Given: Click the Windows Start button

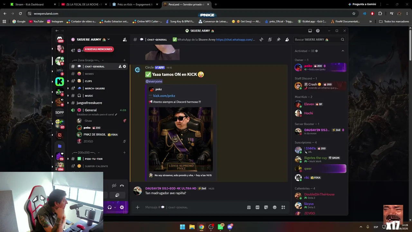Looking at the screenshot, I should [183, 227].
